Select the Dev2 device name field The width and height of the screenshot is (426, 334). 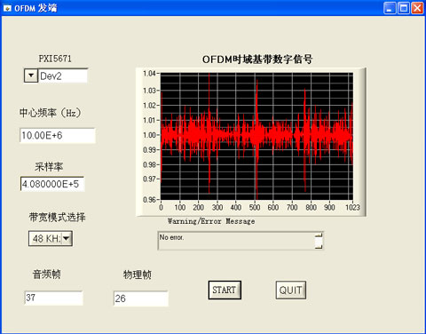[63, 76]
